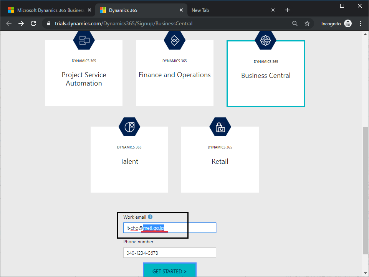This screenshot has height=277, width=369.
Task: Click the page vertical scrollbar thumb
Action: pos(365,190)
